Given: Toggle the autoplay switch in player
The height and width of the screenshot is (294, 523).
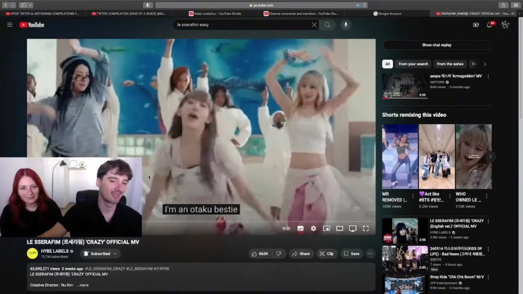Looking at the screenshot, I should pyautogui.click(x=286, y=229).
